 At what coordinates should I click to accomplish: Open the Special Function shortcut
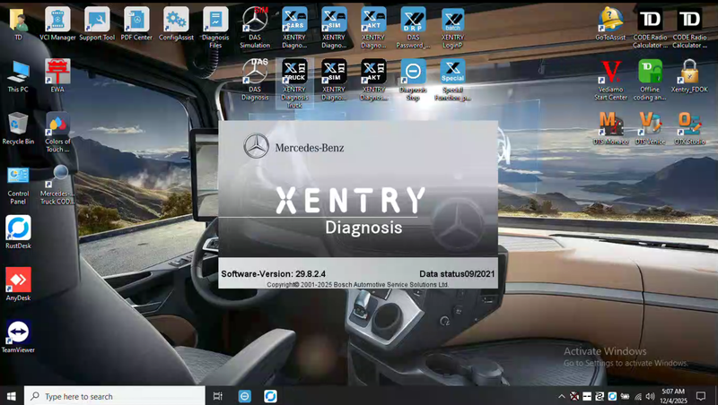pyautogui.click(x=452, y=72)
